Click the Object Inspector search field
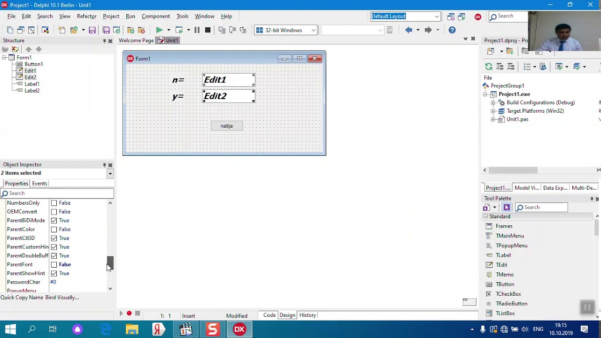Screen dimensions: 601x338 point(57,193)
